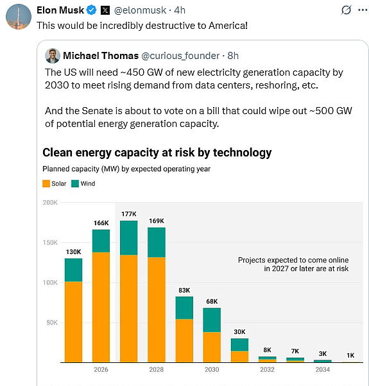The width and height of the screenshot is (369, 386).
Task: Open the @elonmusk handle link
Action: click(140, 10)
